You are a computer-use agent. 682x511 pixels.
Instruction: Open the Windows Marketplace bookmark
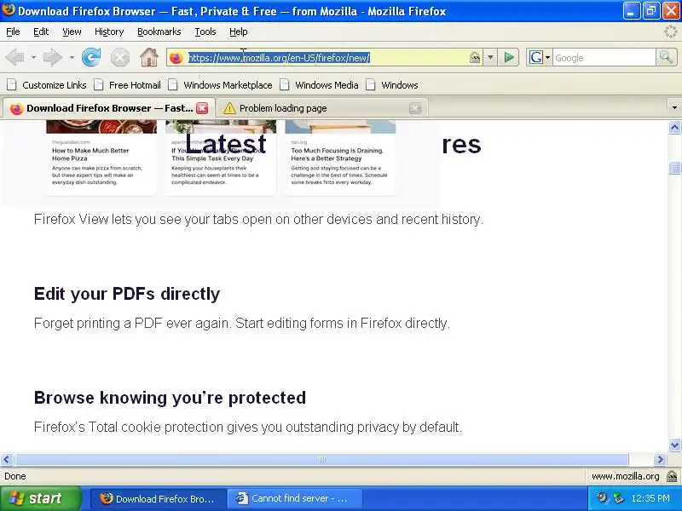point(221,85)
